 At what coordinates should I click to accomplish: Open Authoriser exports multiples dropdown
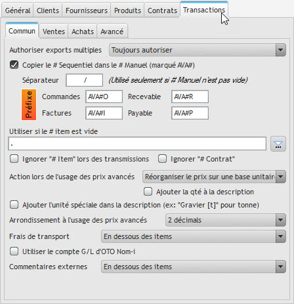pos(198,50)
